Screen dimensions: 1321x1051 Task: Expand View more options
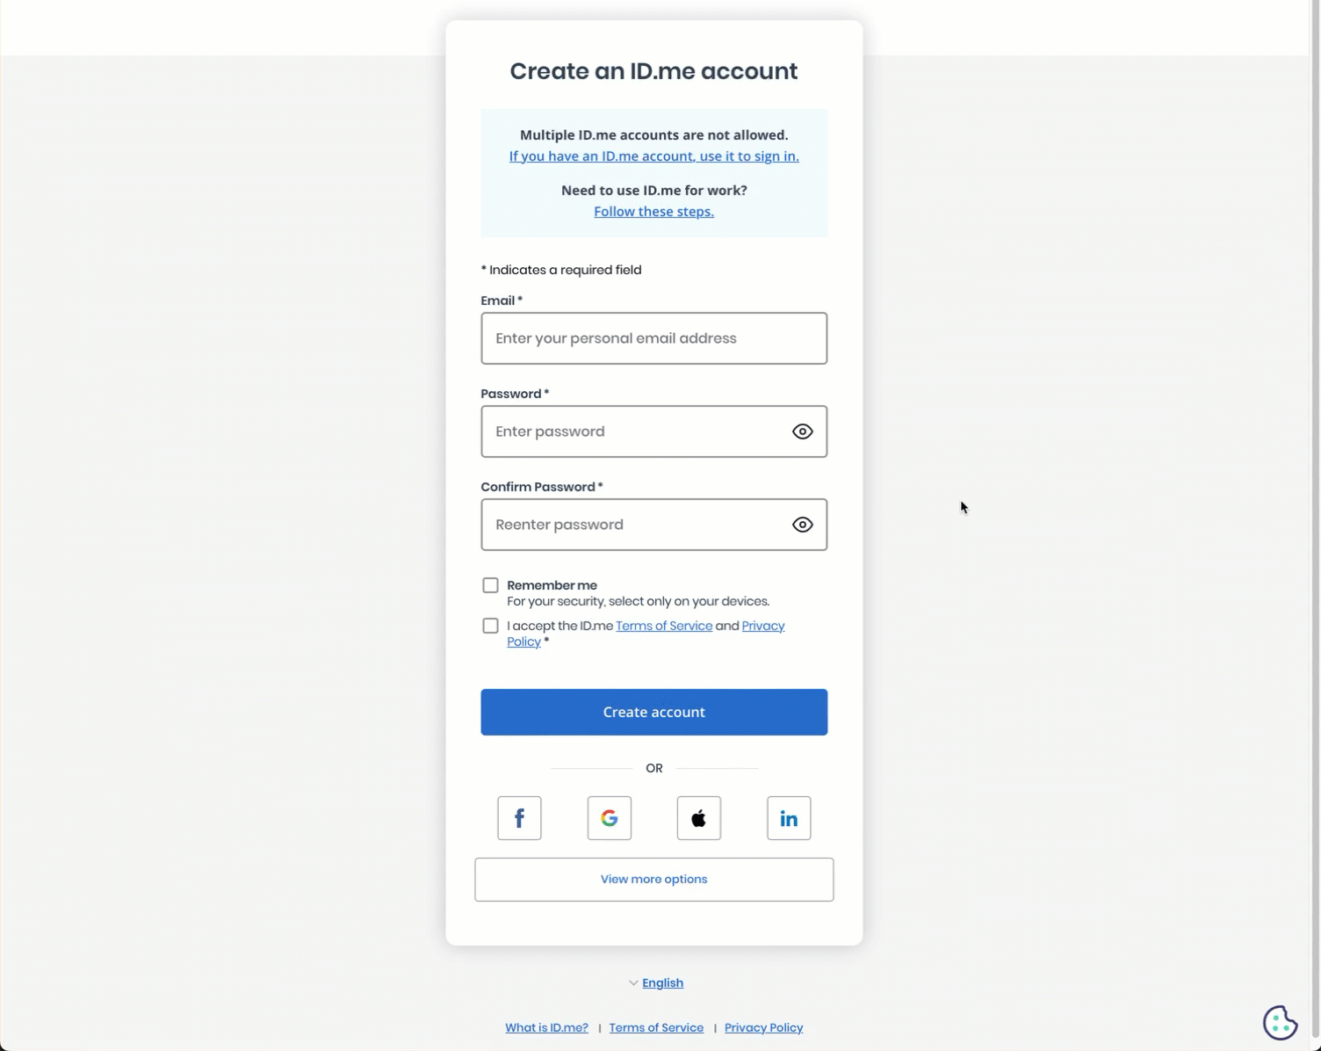point(653,879)
